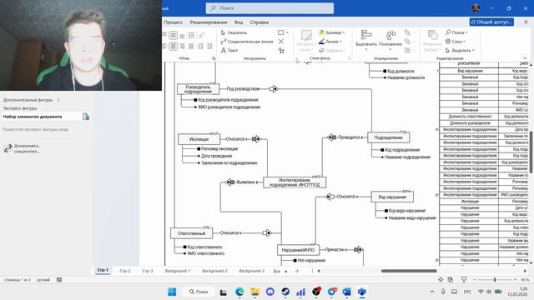Add a new page with plus button
The width and height of the screenshot is (534, 300).
(297, 271)
